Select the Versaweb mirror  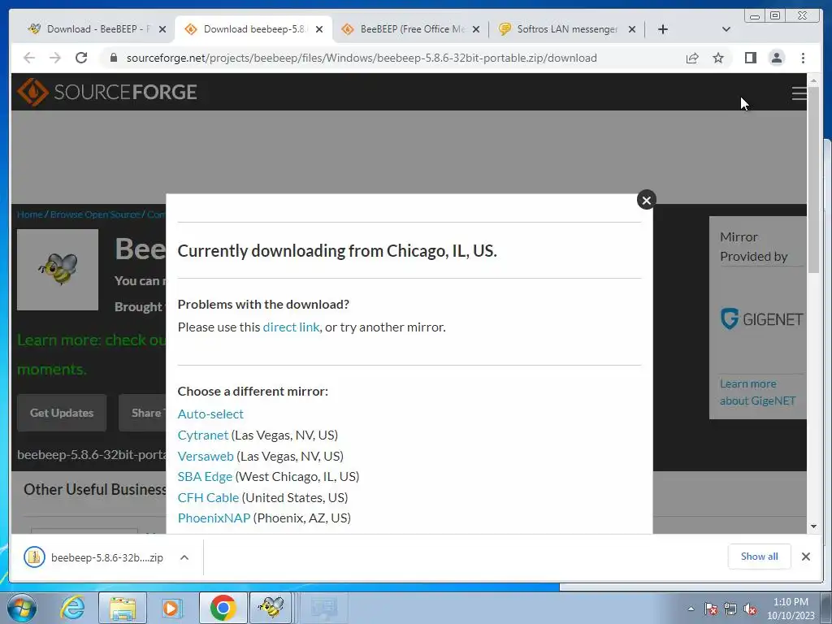[x=206, y=457]
